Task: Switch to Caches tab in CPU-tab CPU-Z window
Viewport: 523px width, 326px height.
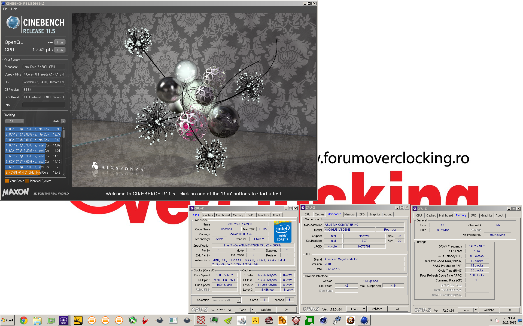Action: (208, 215)
